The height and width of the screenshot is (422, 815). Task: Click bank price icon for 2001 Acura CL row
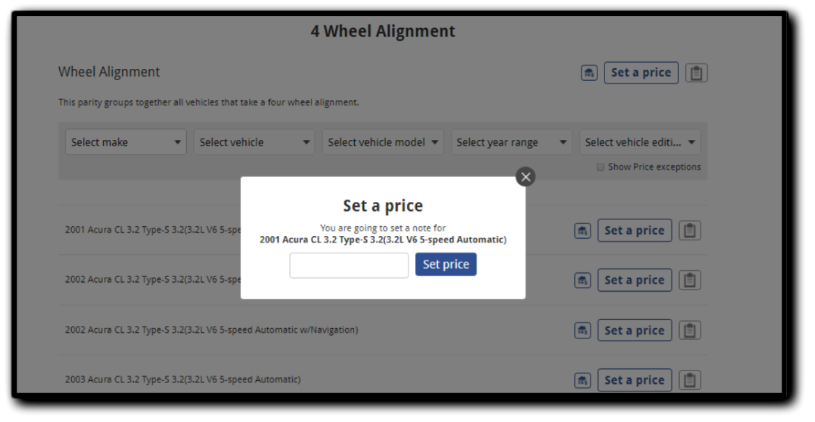[582, 230]
